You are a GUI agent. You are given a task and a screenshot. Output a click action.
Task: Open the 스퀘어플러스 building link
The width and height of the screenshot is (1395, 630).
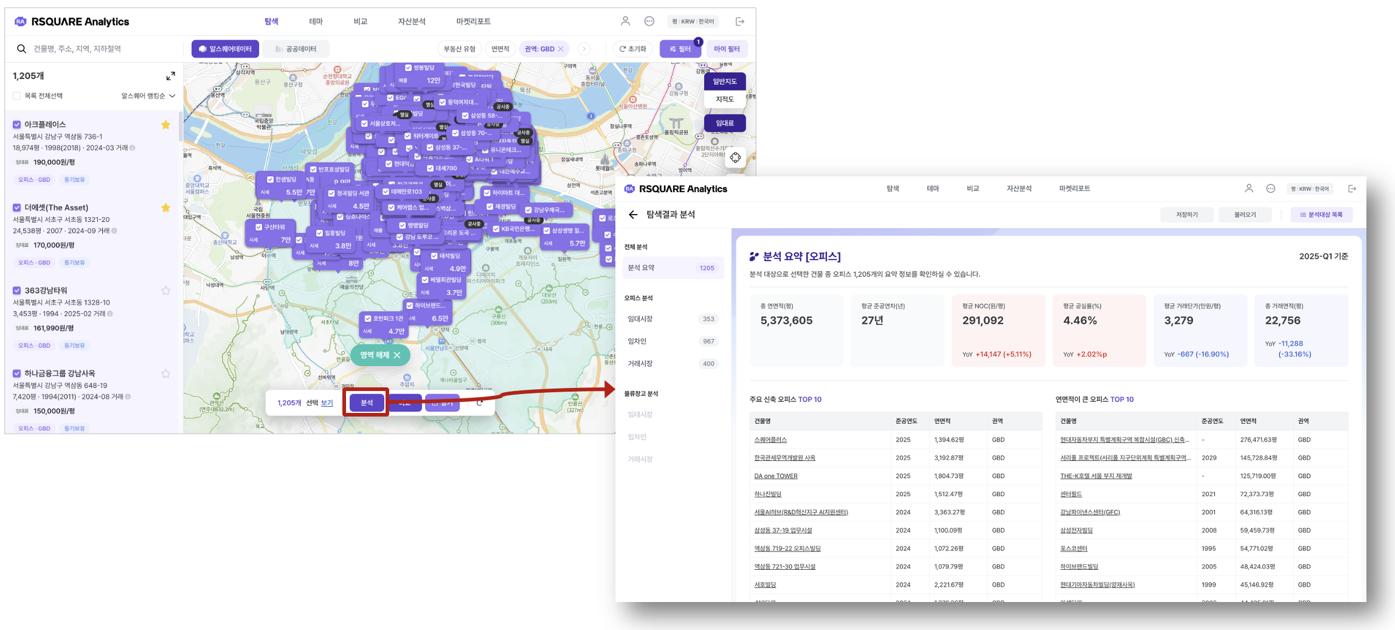pos(770,440)
